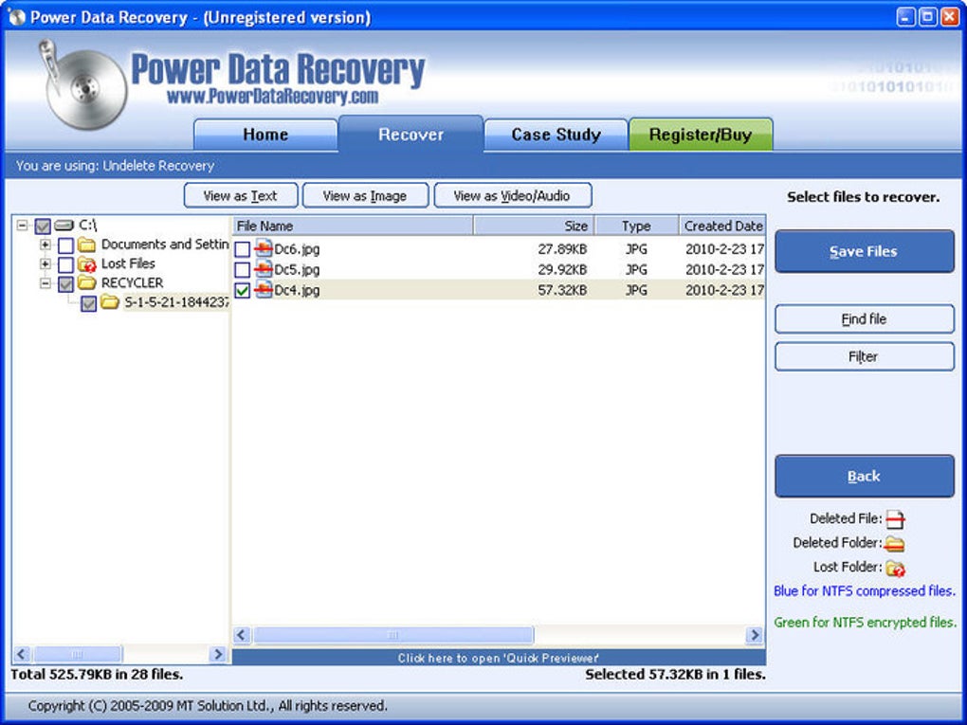Viewport: 967px width, 725px height.
Task: Select the Dc4.jpg file name
Action: click(297, 290)
